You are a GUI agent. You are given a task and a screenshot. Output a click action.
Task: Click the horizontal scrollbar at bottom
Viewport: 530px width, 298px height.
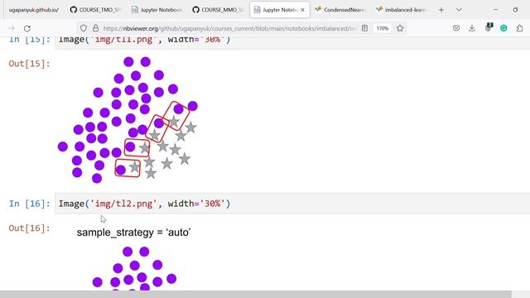coord(256,294)
